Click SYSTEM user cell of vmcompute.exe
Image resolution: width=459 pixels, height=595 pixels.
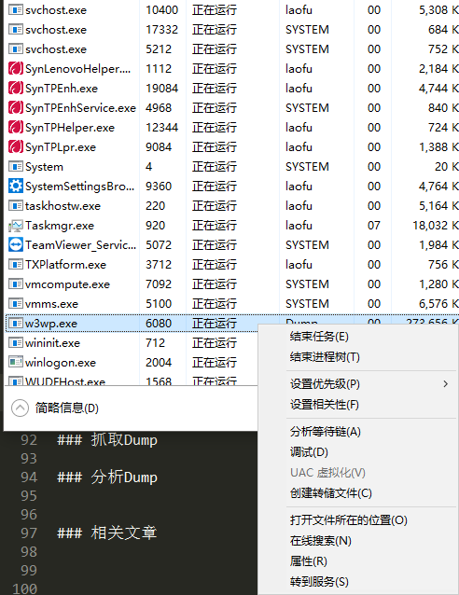[x=307, y=284]
